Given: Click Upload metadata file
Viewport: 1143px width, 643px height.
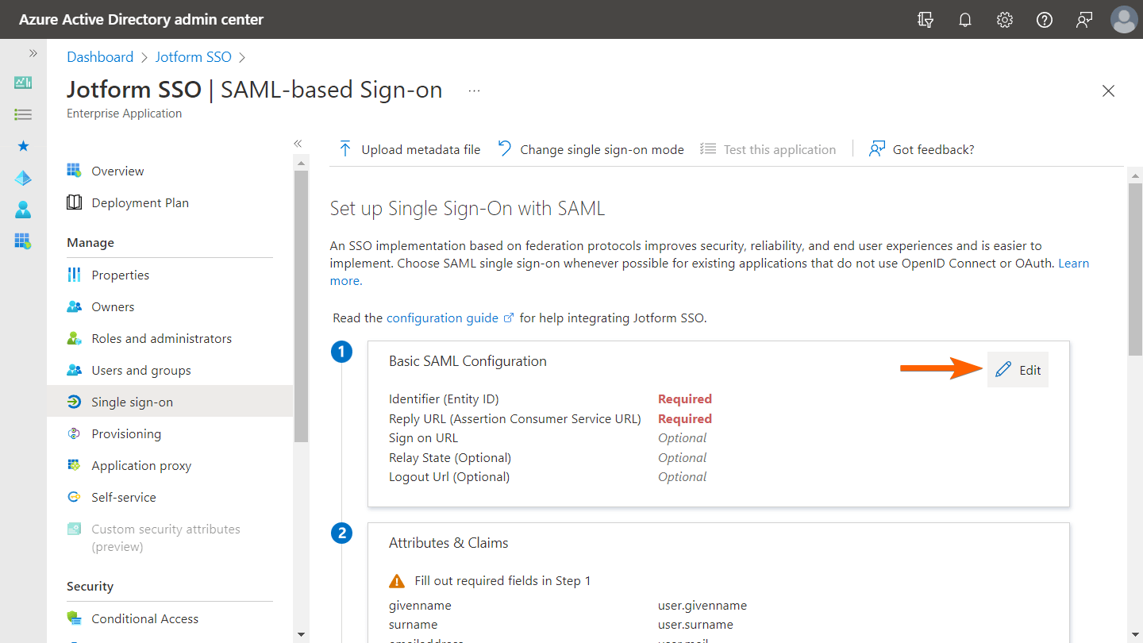Looking at the screenshot, I should point(410,149).
